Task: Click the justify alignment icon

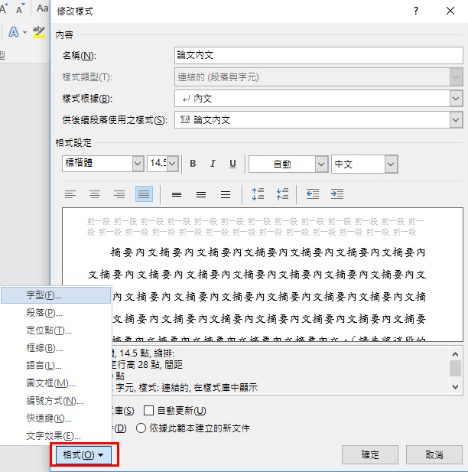Action: [x=144, y=194]
